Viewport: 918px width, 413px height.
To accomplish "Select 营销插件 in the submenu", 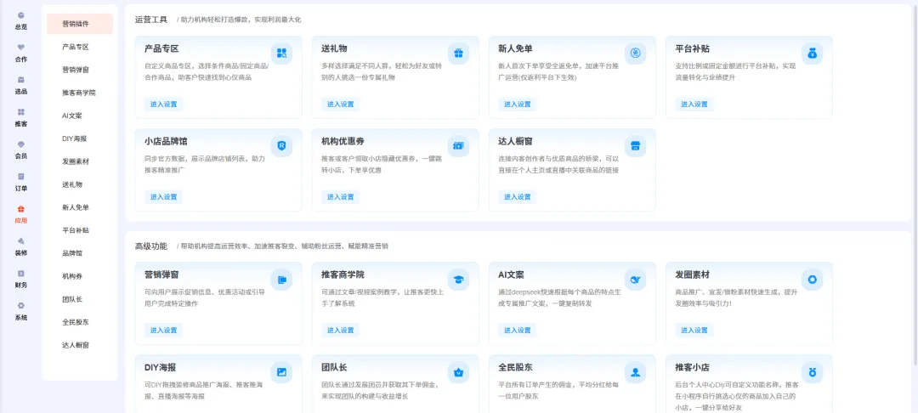I will coord(80,24).
